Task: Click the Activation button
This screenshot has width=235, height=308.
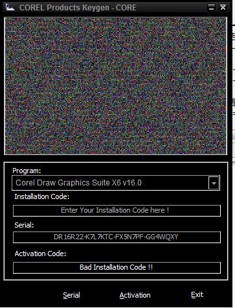Action: (135, 295)
